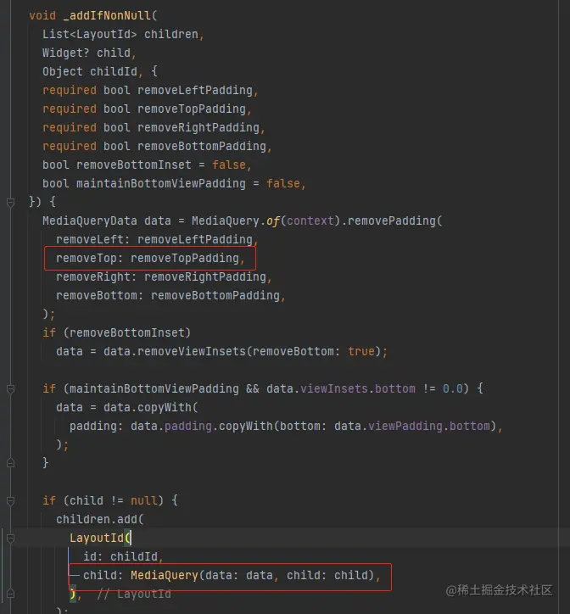Place cursor on '_addIfNonNull' method name
Image resolution: width=570 pixels, height=614 pixels.
click(x=107, y=15)
